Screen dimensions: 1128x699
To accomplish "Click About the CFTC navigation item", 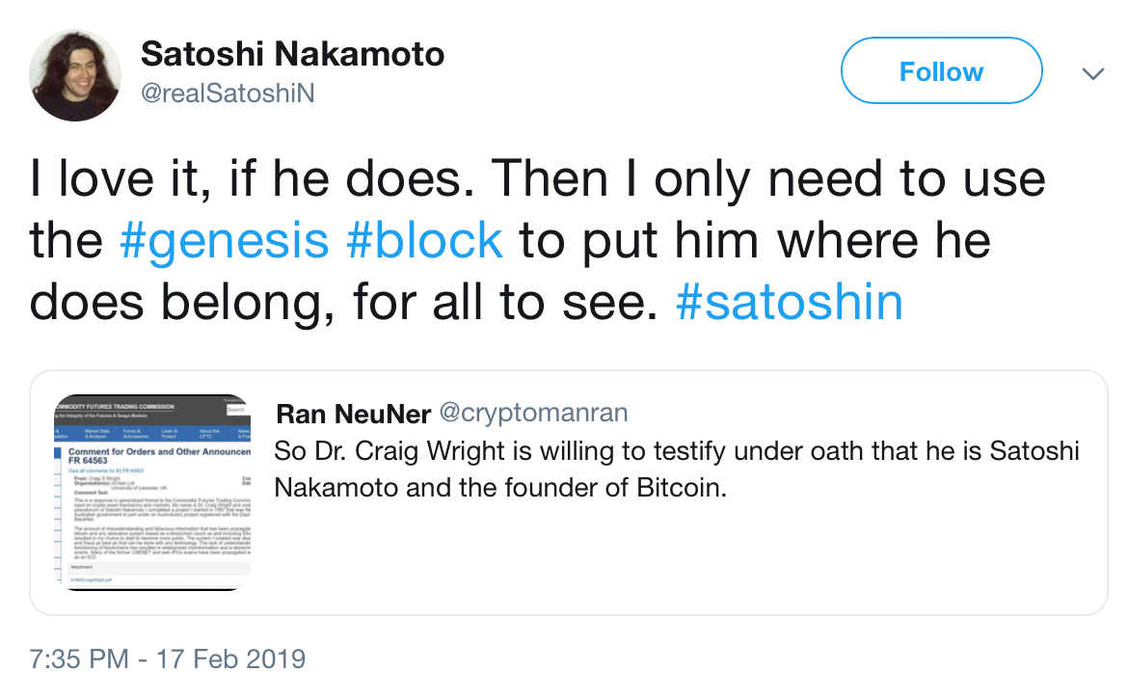I will click(x=210, y=432).
